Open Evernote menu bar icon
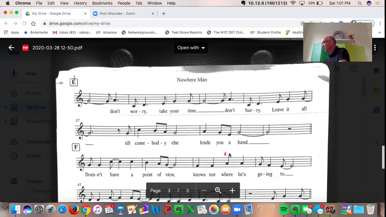The height and width of the screenshot is (217, 386). pos(243,3)
